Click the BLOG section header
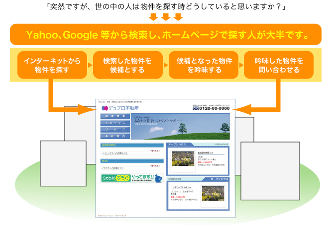 tap(132, 161)
